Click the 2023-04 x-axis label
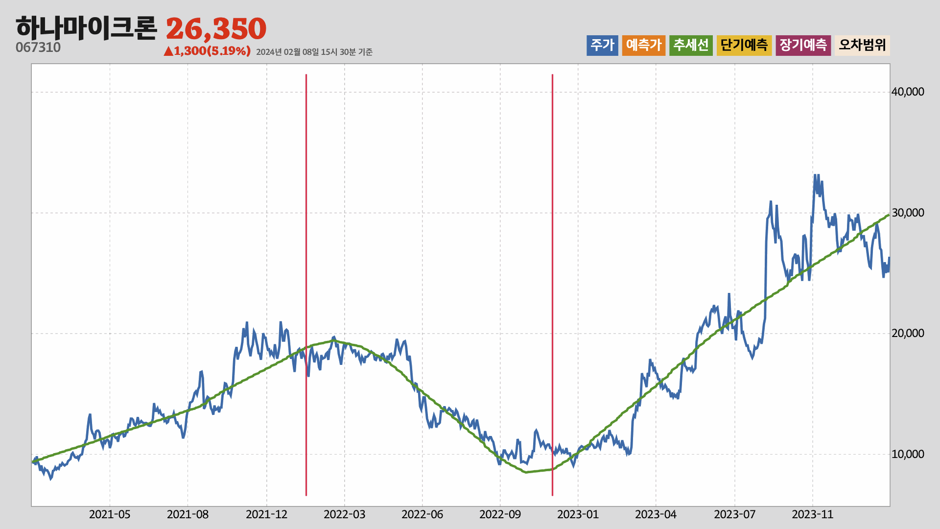The image size is (940, 529). click(656, 514)
